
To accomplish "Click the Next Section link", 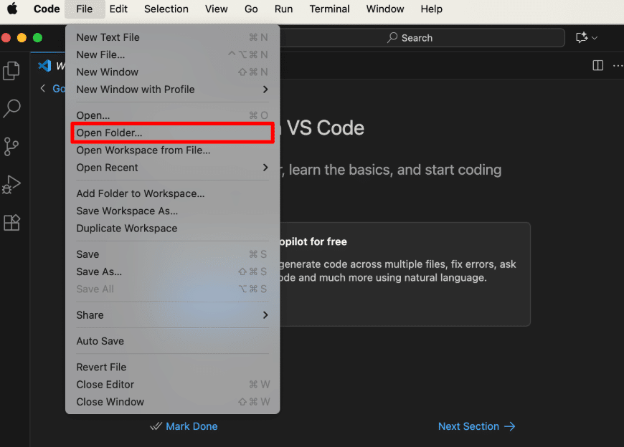I will coord(476,426).
